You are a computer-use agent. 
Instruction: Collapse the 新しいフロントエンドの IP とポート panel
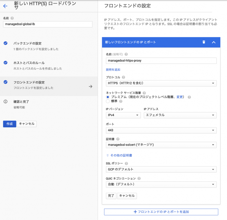point(214,42)
